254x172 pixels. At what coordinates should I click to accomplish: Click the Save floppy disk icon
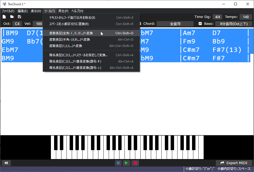tap(20, 17)
